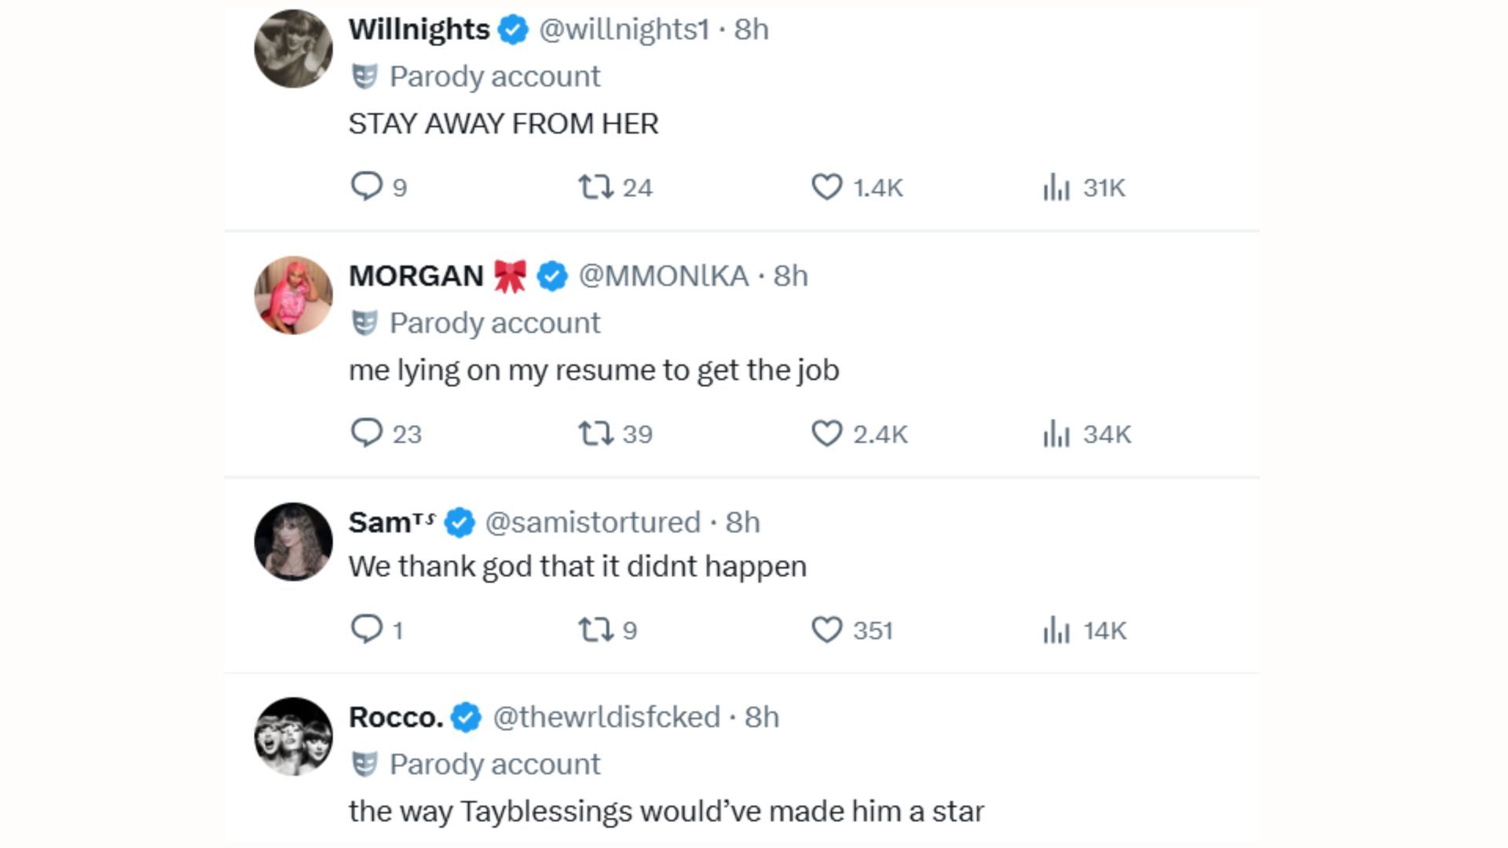Reply to MORGAN's resume tweet
This screenshot has width=1508, height=848.
point(366,433)
